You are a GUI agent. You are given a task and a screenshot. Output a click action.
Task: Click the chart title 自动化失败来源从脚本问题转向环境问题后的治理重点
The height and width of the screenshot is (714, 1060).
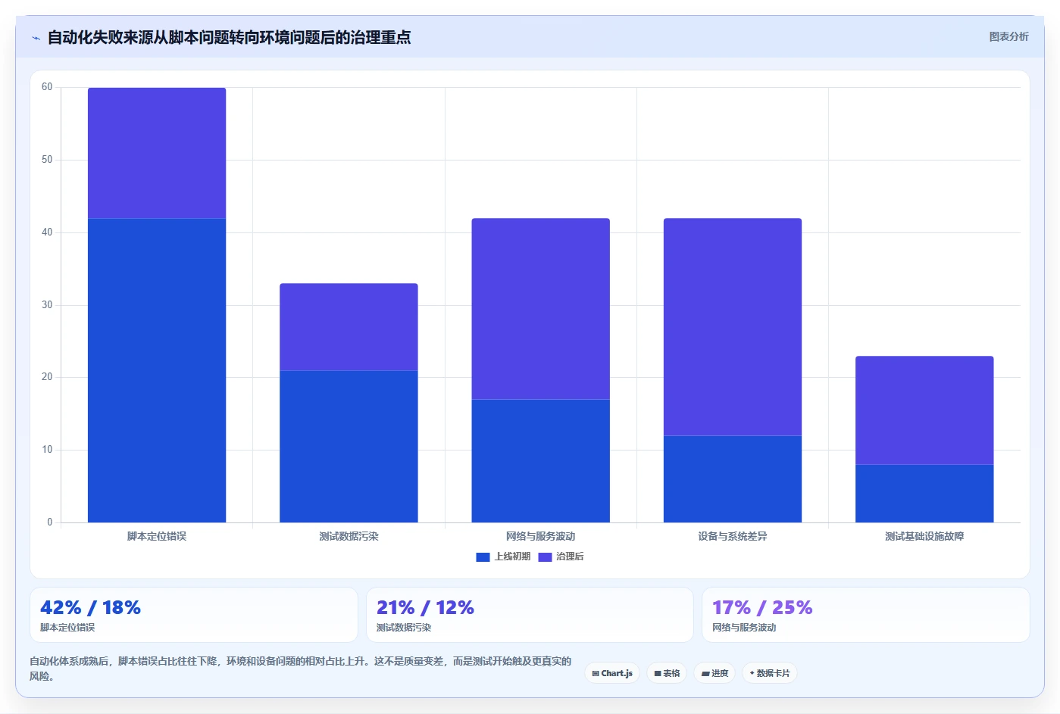click(229, 37)
